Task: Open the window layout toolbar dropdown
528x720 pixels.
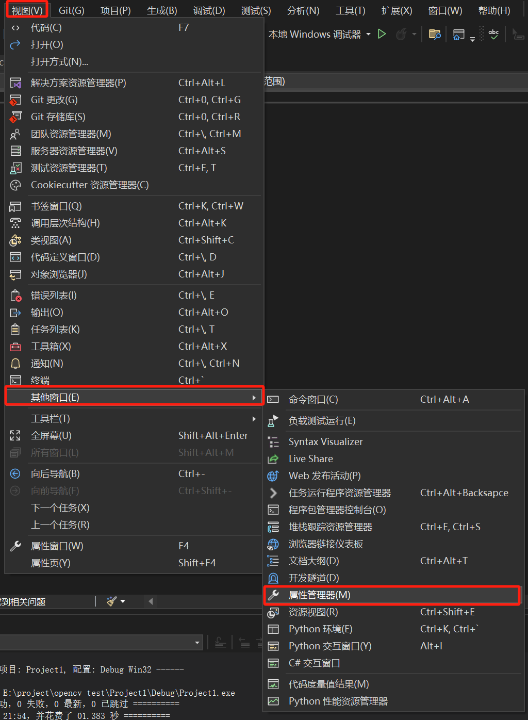Action: point(472,39)
